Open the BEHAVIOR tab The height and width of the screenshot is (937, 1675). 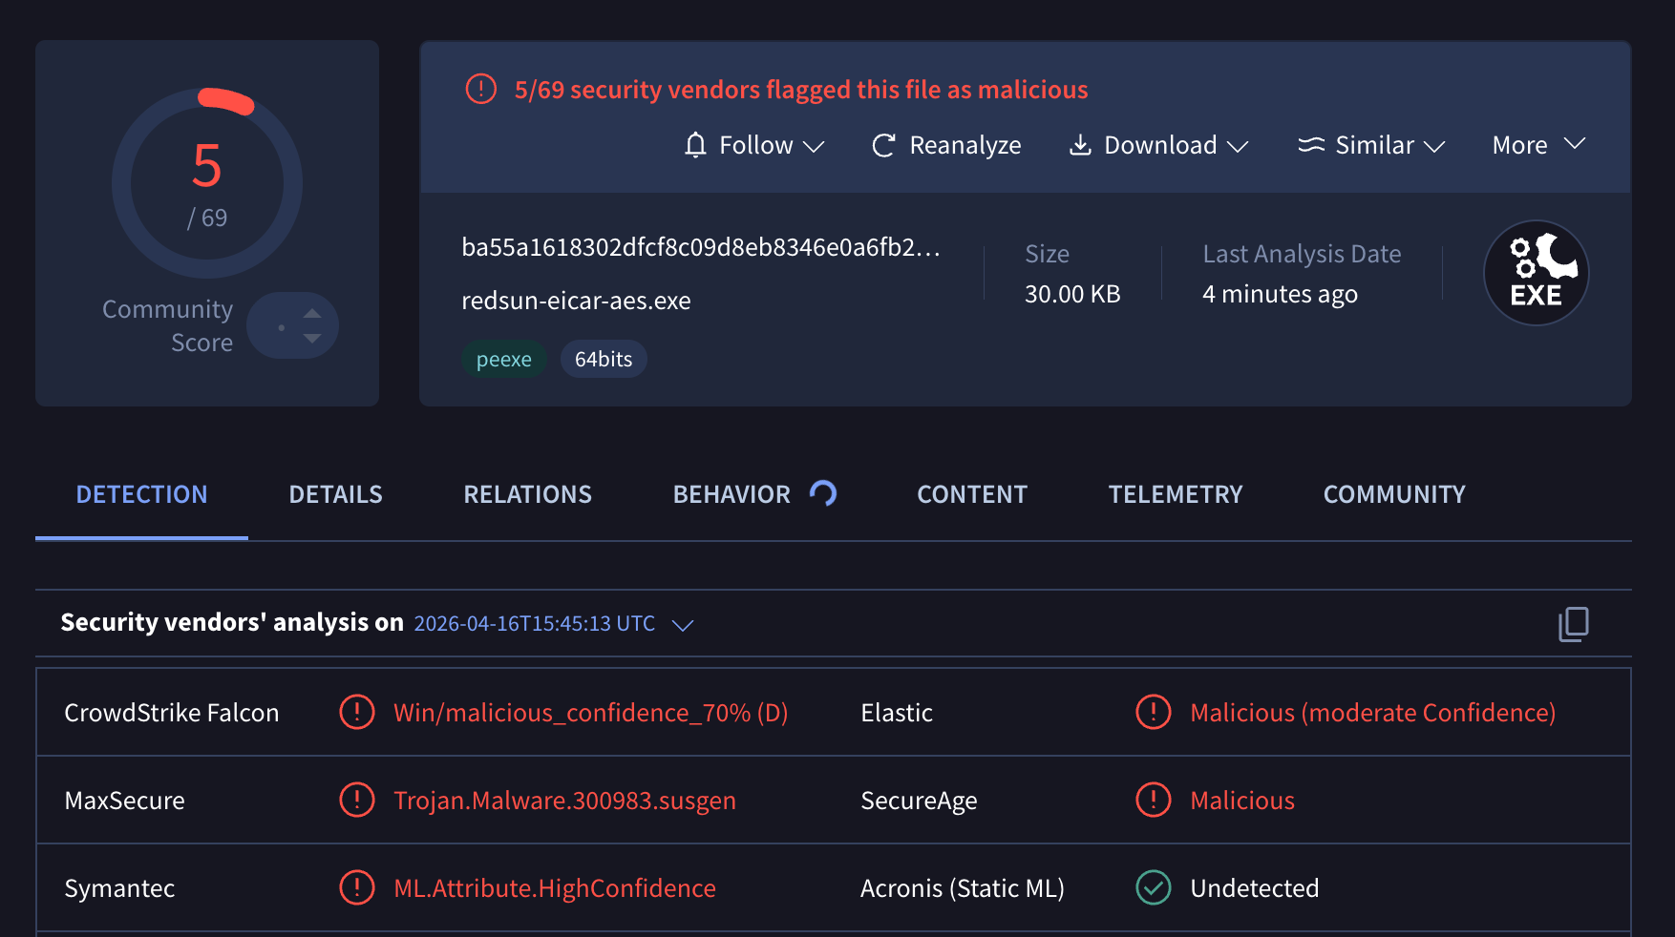731,494
